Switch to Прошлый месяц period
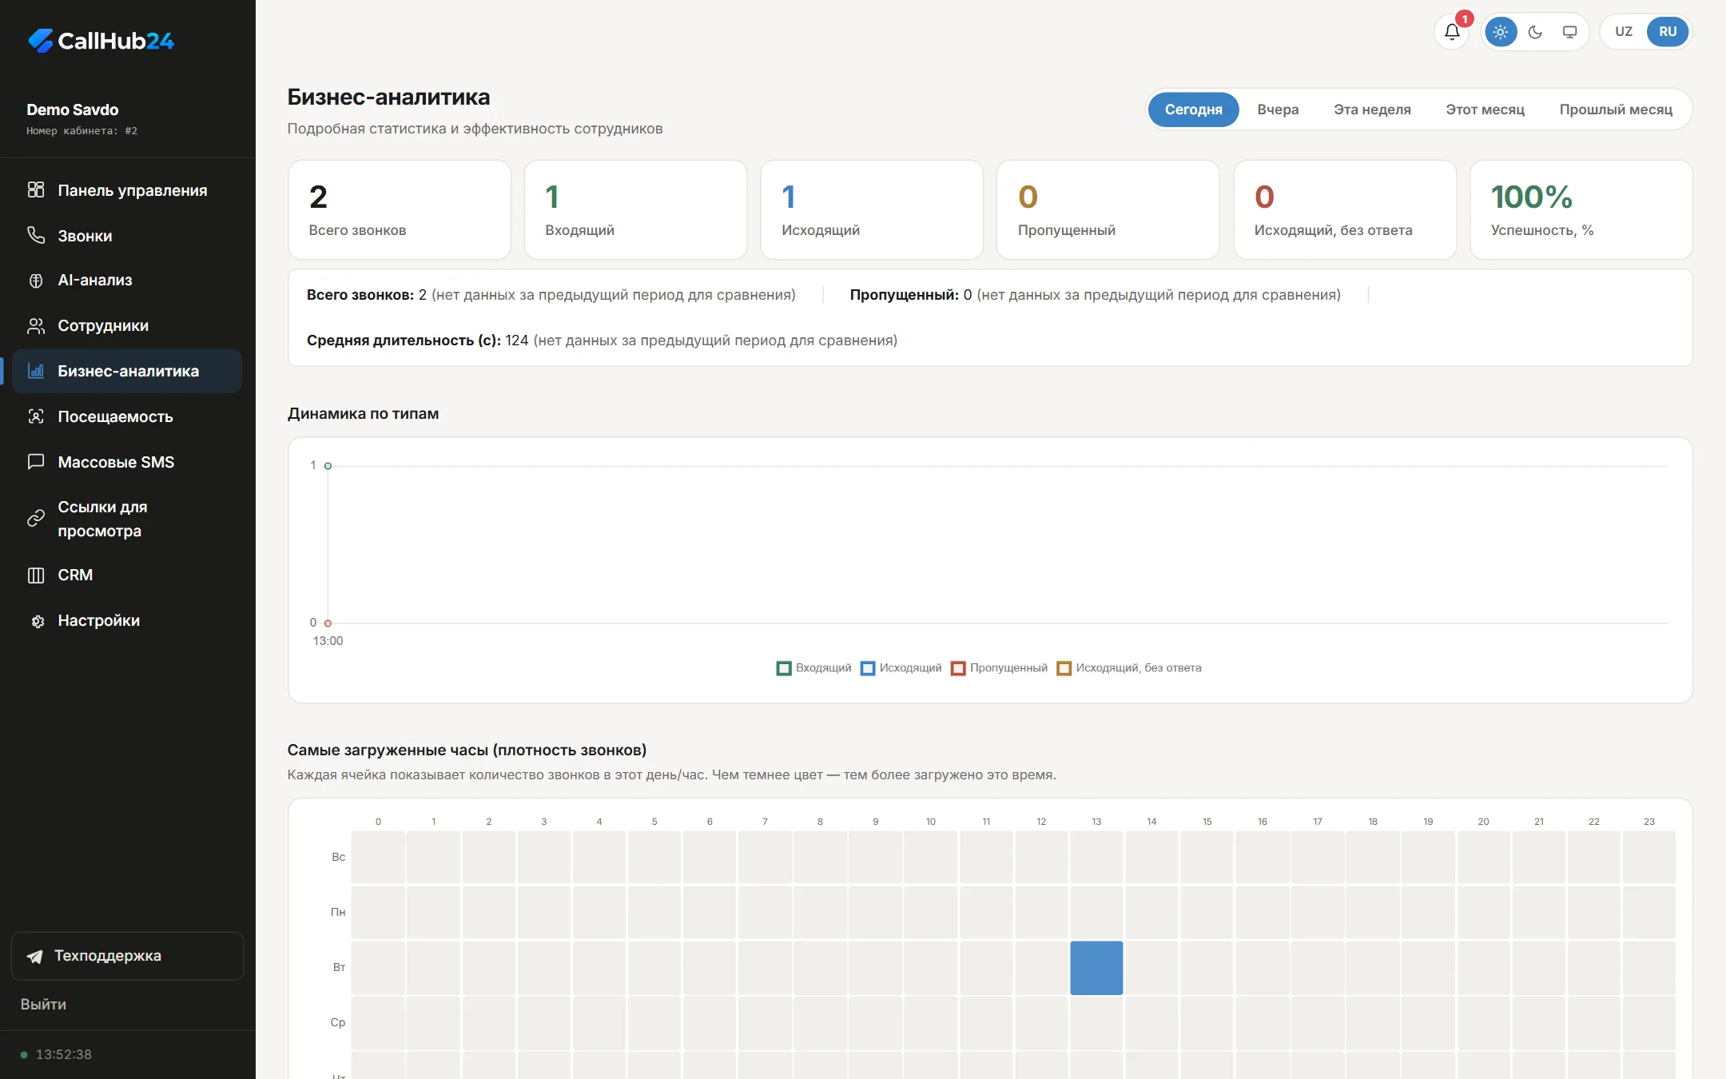Screen dimensions: 1726x1079 point(1616,109)
